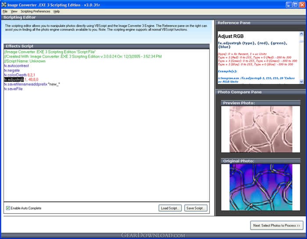Click the Reference Pane scroll down arrow
The width and height of the screenshot is (307, 239).
pos(301,82)
